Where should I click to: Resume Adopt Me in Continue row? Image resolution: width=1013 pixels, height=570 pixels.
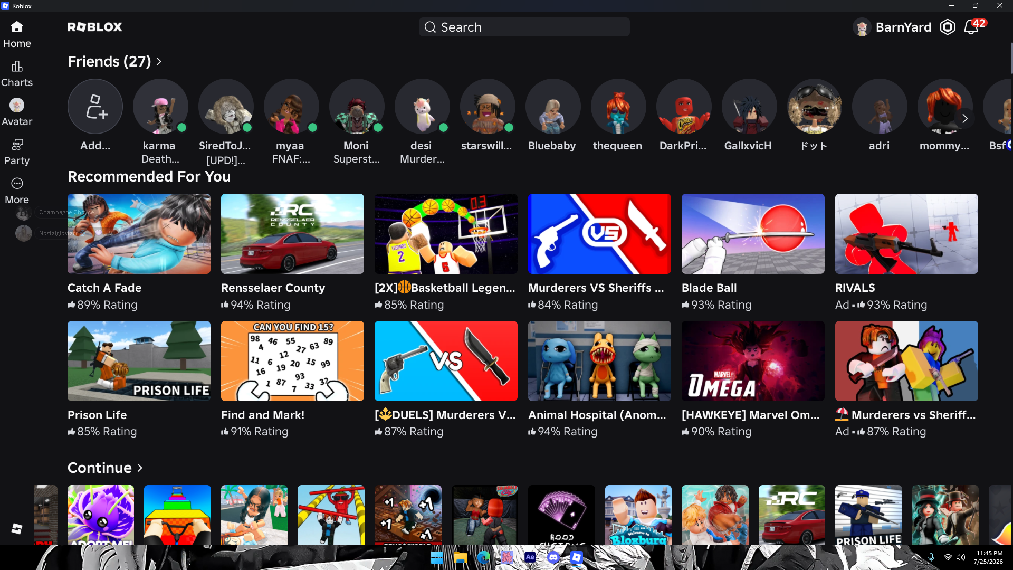coord(101,515)
